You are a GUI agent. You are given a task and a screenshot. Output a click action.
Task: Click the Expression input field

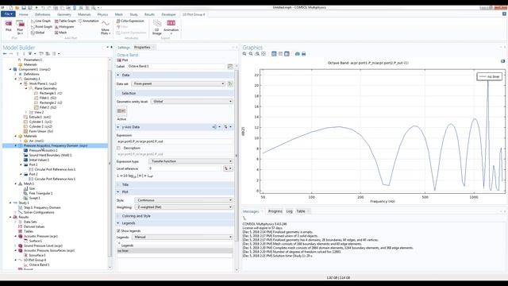pyautogui.click(x=175, y=141)
